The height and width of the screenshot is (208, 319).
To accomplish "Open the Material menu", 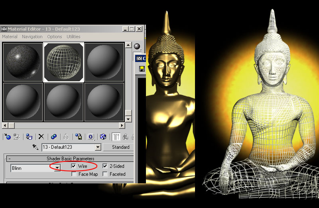I will (x=10, y=37).
